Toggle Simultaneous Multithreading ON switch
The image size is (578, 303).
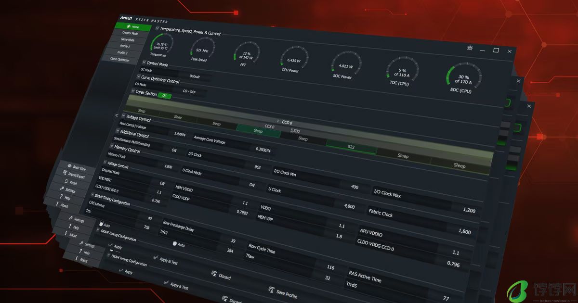pyautogui.click(x=174, y=151)
